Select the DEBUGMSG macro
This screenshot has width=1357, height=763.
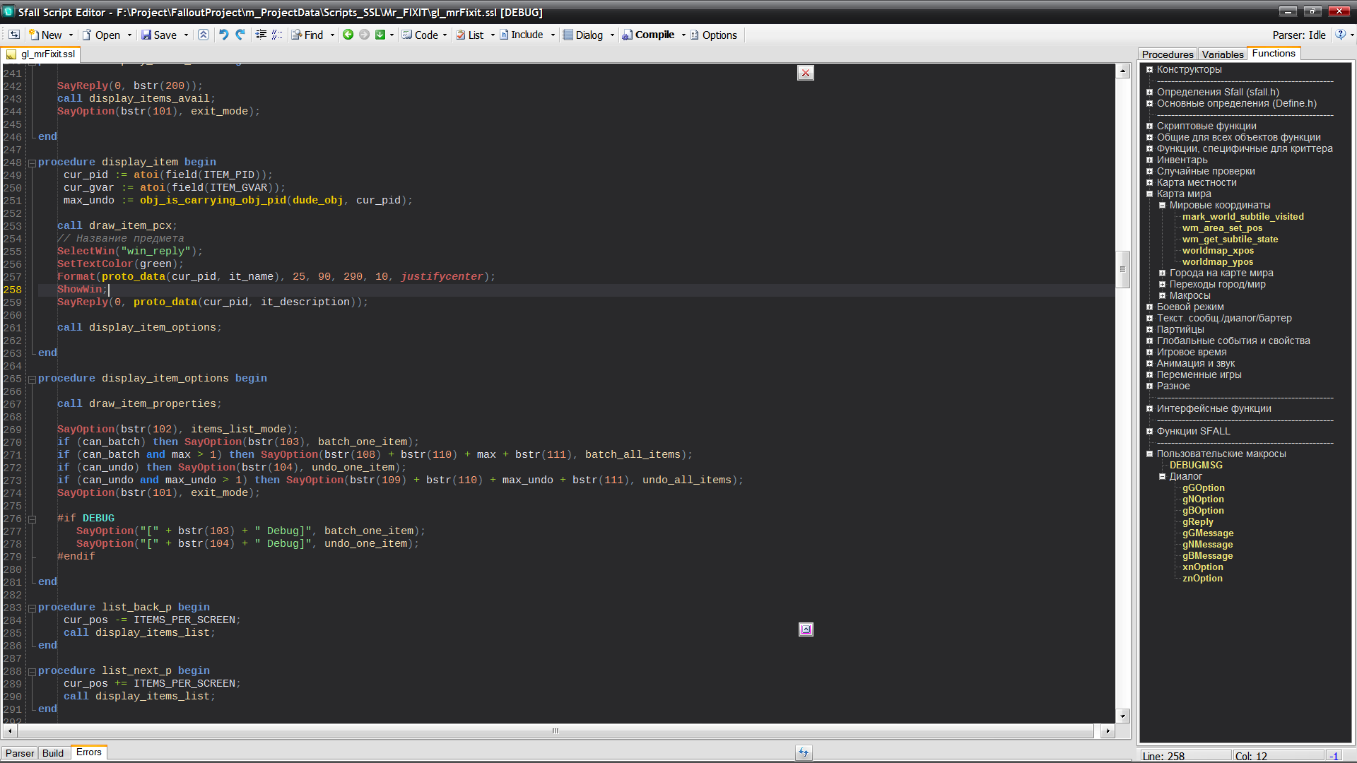click(1196, 465)
